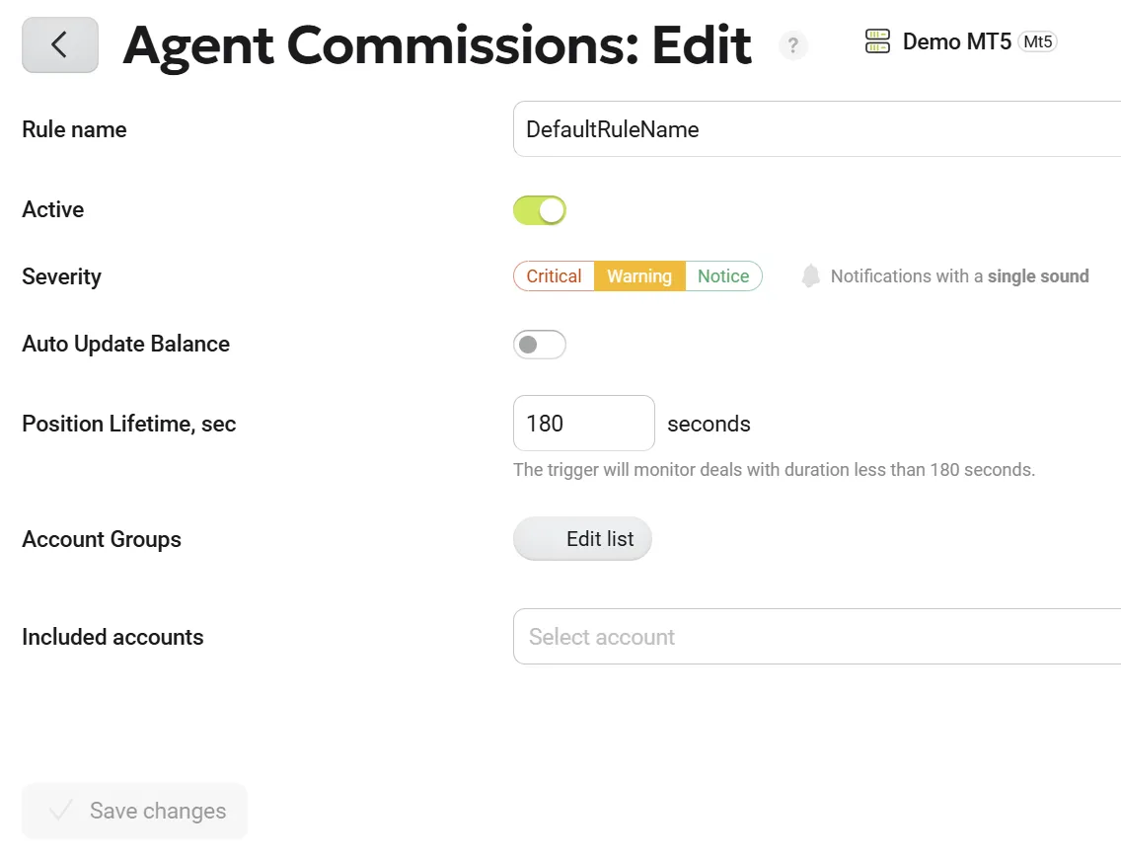Open the Select account dropdown
Viewport: 1121px width, 859px height.
[817, 637]
